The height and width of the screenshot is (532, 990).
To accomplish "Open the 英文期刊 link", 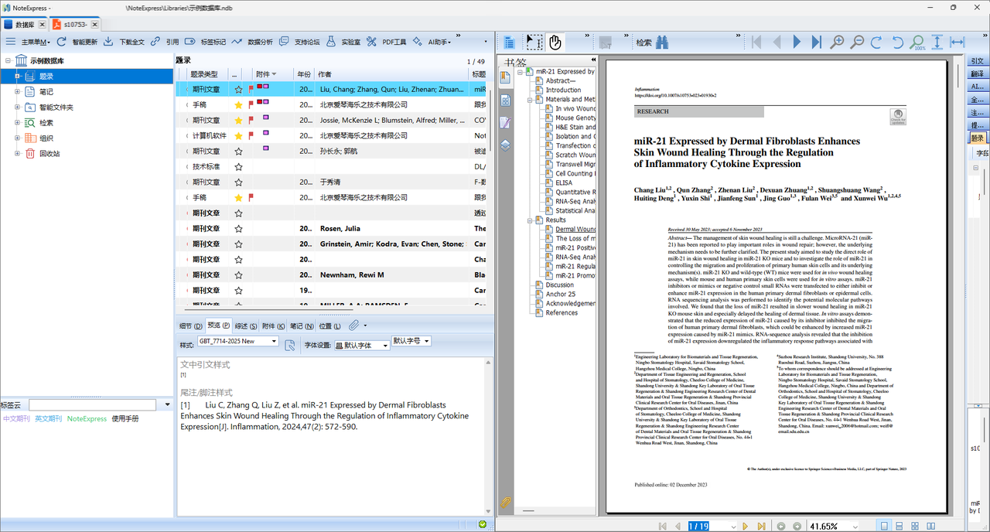I will [x=48, y=418].
